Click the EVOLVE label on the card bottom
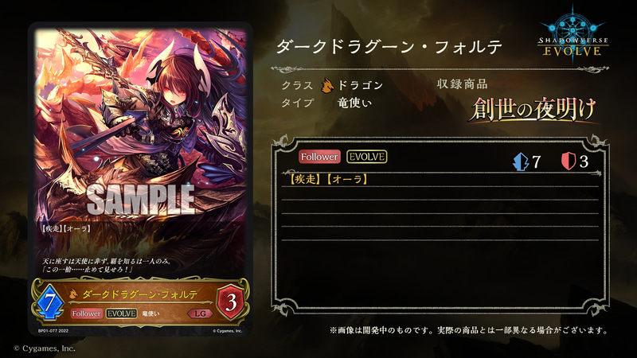Viewport: 637px width, 358px height. pyautogui.click(x=122, y=313)
